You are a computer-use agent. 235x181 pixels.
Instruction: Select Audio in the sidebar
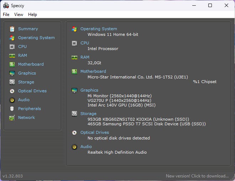[24, 100]
